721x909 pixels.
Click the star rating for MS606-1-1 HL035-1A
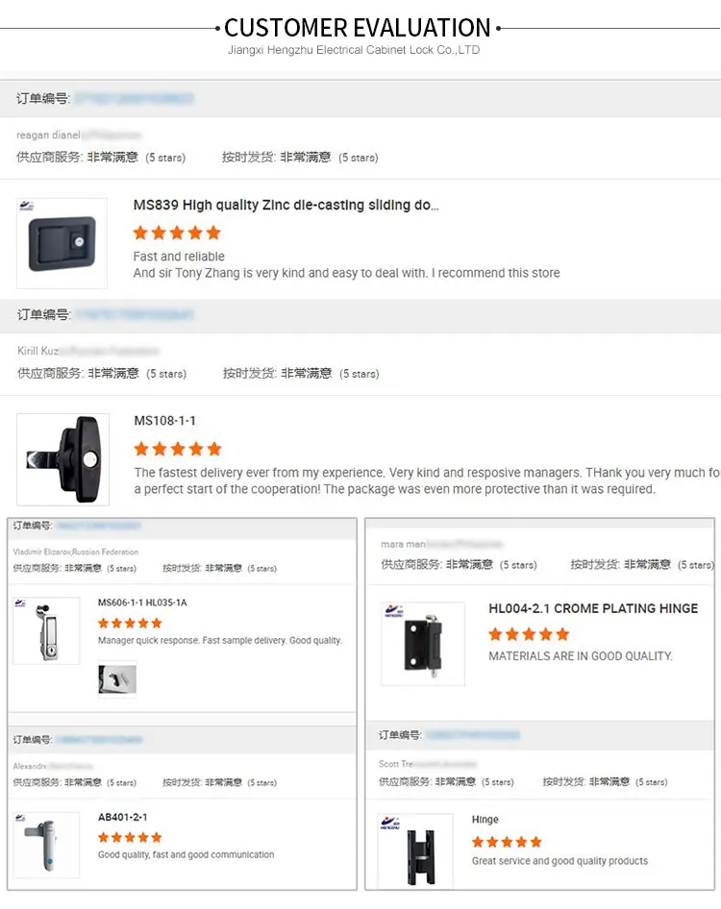click(130, 624)
